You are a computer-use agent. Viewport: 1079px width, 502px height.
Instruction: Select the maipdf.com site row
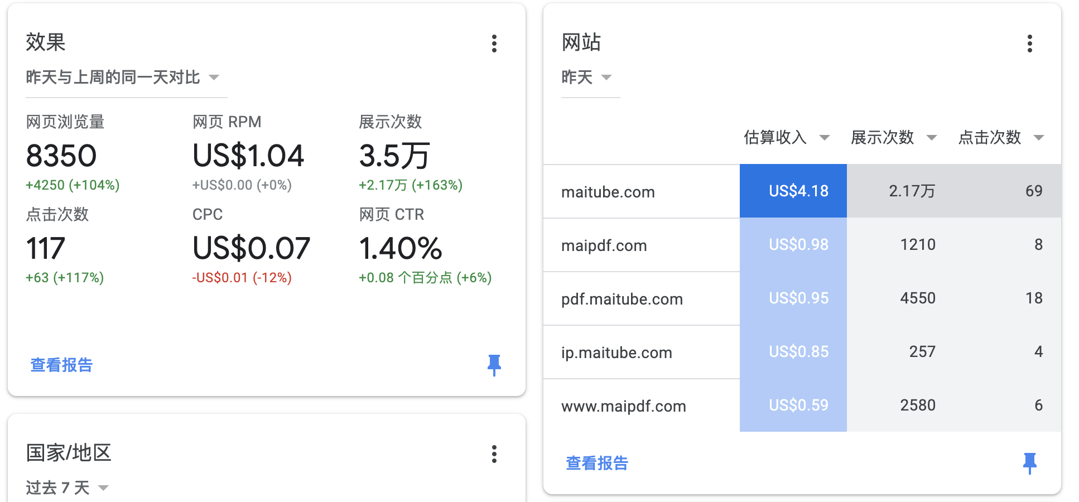tap(802, 245)
